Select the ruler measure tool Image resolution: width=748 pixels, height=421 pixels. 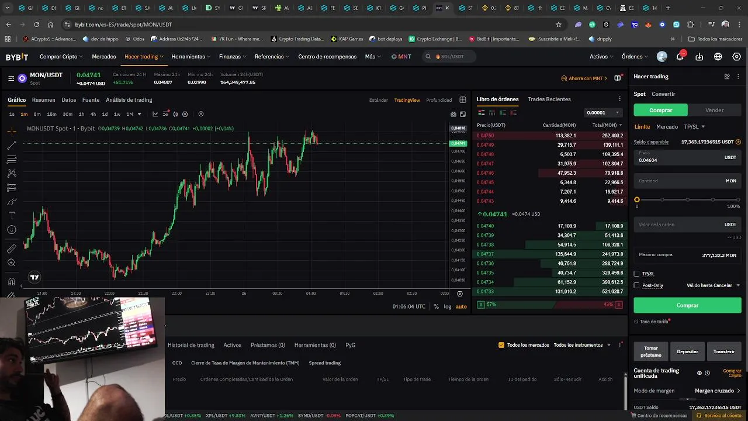tap(12, 249)
